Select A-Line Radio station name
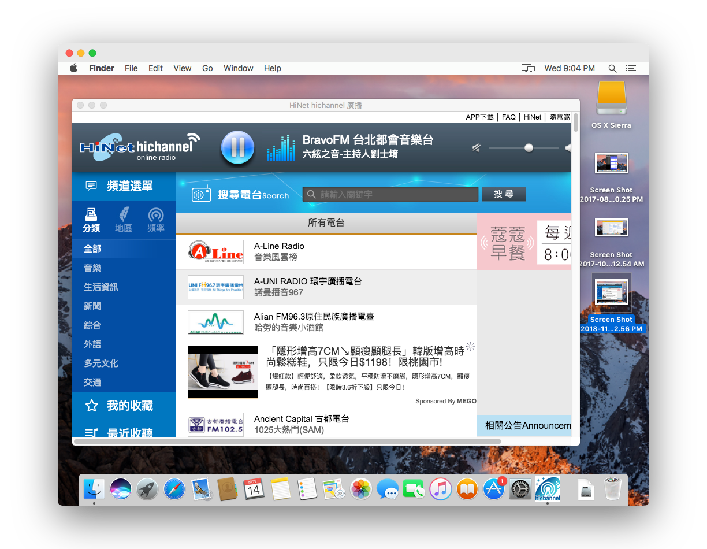 (x=279, y=246)
